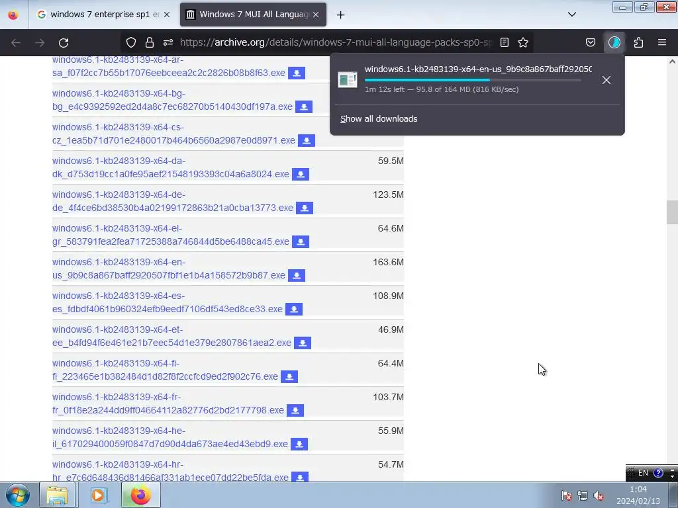The height and width of the screenshot is (508, 678).
Task: Open the network tray icon
Action: click(583, 496)
